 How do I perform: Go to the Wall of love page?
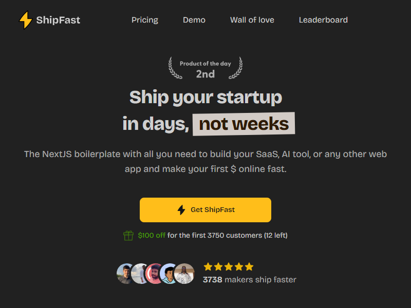coord(252,20)
